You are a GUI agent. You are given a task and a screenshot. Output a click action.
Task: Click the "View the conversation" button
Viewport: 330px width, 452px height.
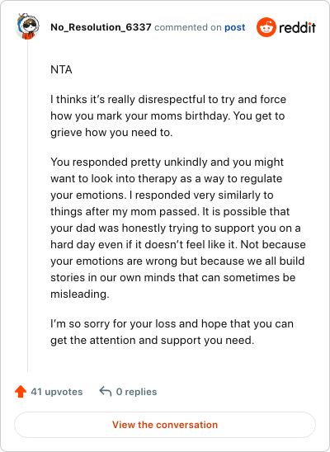click(x=165, y=425)
